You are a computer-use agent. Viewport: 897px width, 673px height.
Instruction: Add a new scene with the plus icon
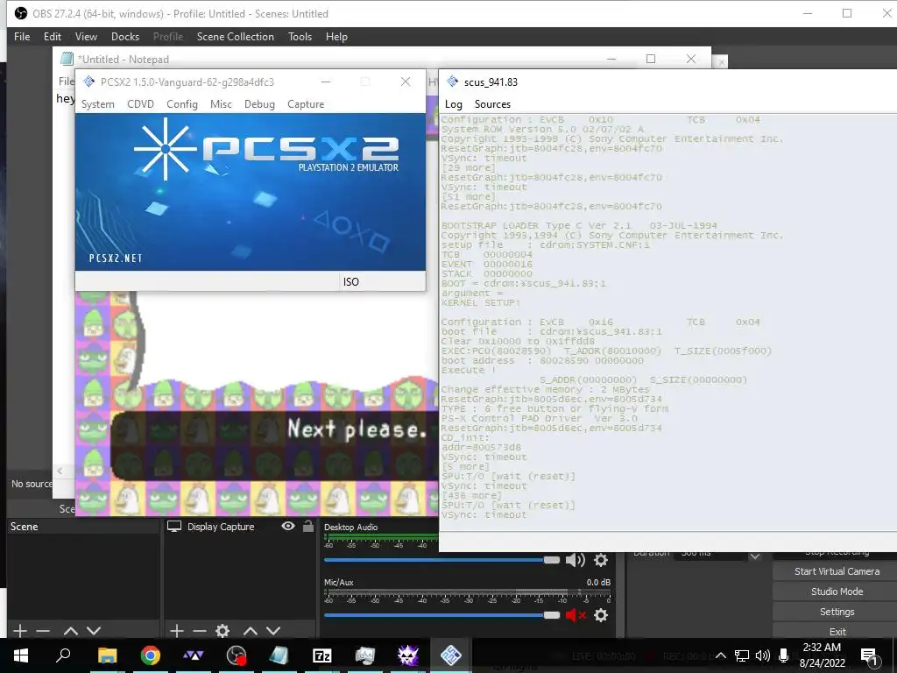(20, 631)
